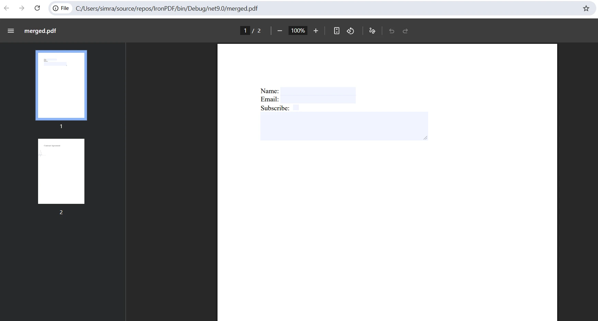Undo the last annotation

[392, 31]
